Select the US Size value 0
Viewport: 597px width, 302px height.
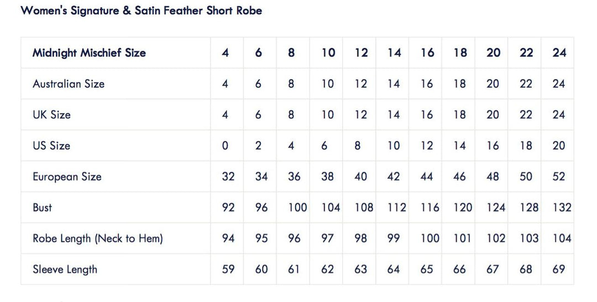[225, 146]
